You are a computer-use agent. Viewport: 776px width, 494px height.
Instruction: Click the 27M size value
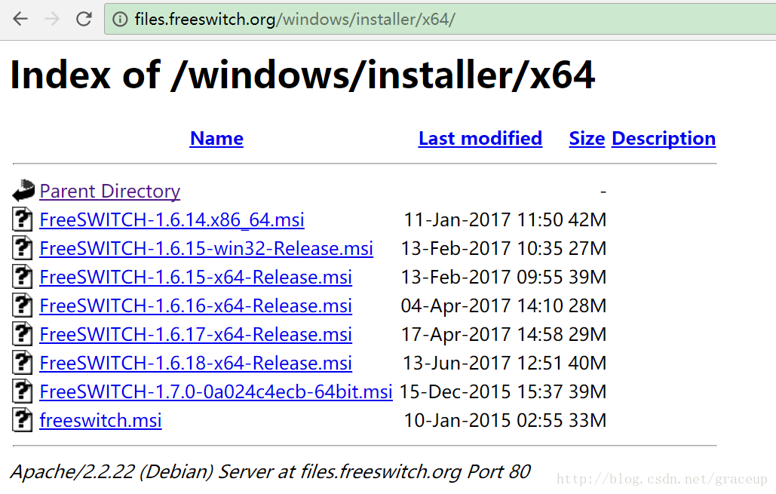(587, 248)
